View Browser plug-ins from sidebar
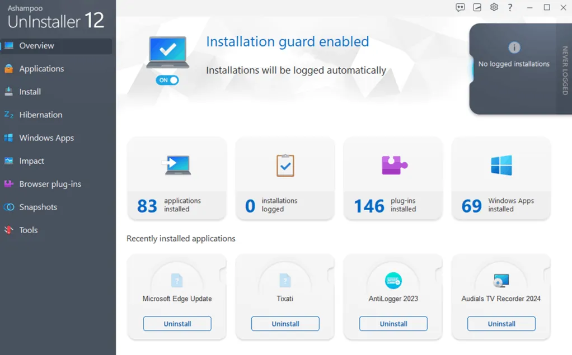The width and height of the screenshot is (572, 355). tap(50, 184)
